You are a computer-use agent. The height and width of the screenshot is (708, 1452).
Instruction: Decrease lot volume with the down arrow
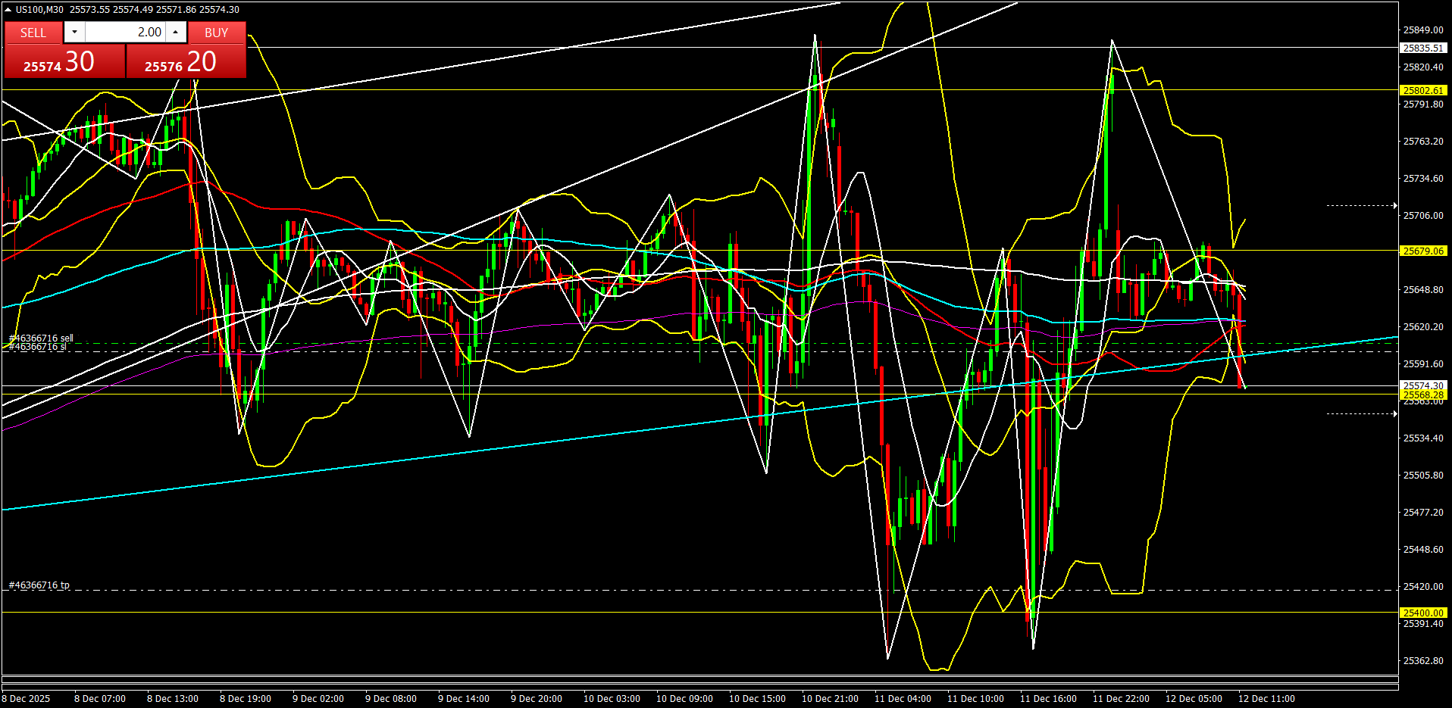[x=74, y=32]
